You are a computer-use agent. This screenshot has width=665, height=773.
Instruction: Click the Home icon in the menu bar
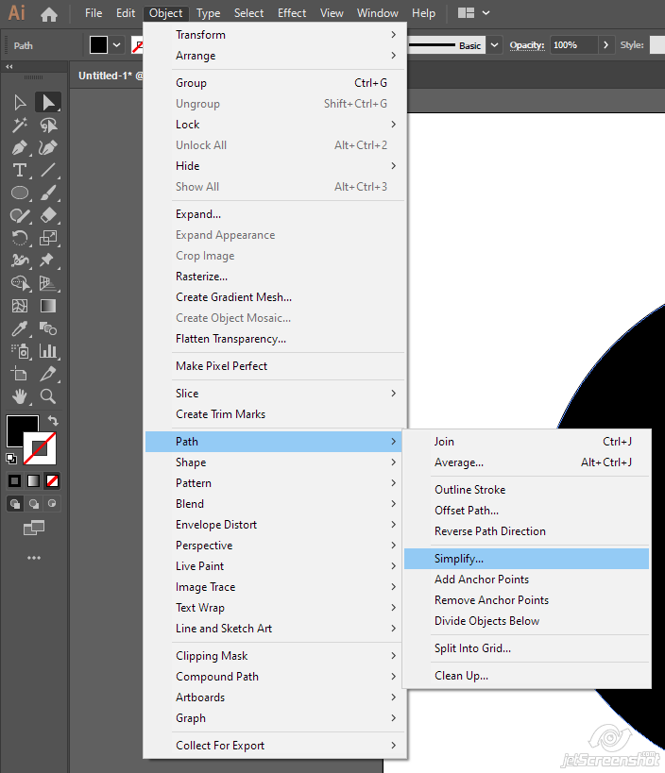point(49,14)
